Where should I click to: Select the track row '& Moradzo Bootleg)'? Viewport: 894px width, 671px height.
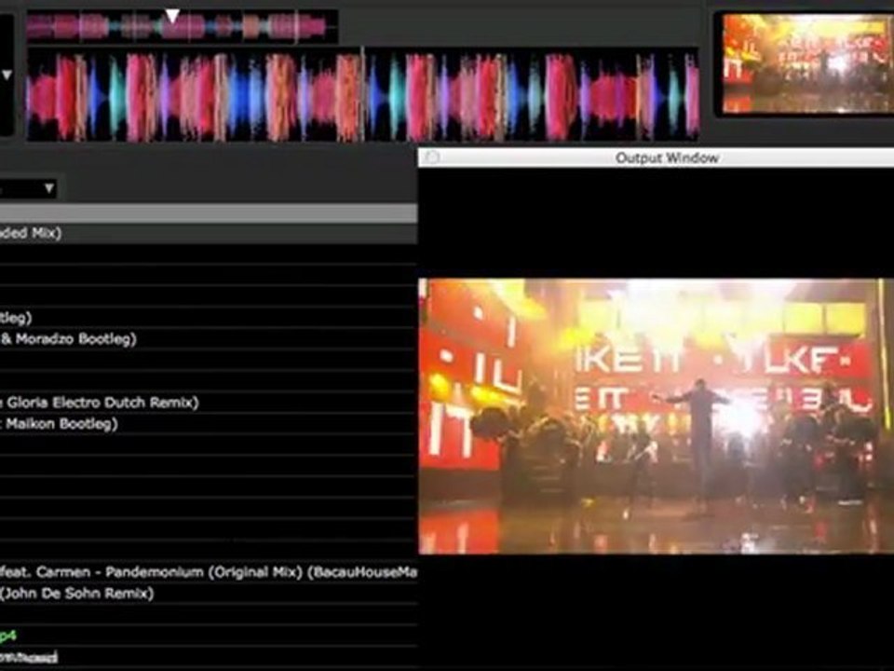tap(209, 339)
